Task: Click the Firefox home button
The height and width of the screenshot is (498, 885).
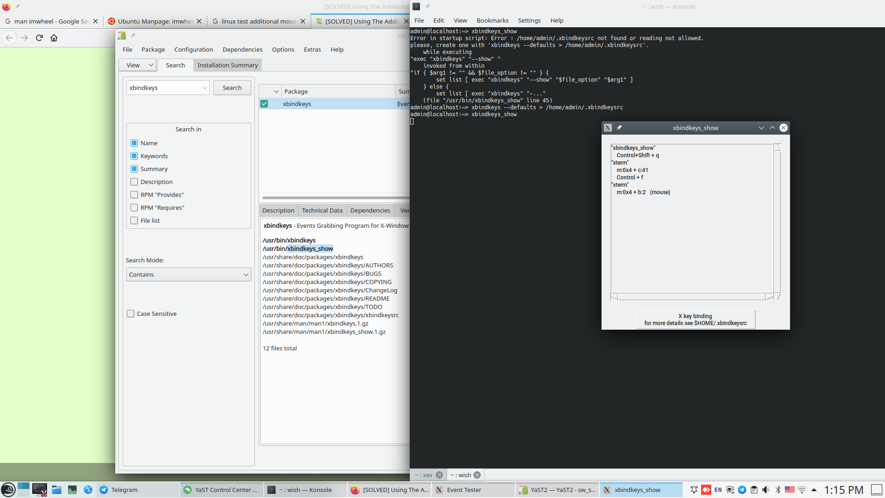Action: [54, 38]
